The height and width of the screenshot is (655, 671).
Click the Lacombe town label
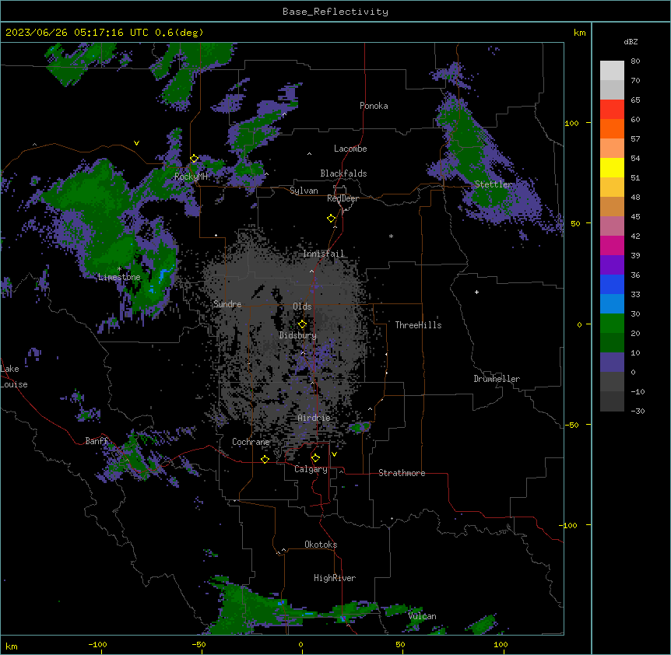tap(350, 149)
